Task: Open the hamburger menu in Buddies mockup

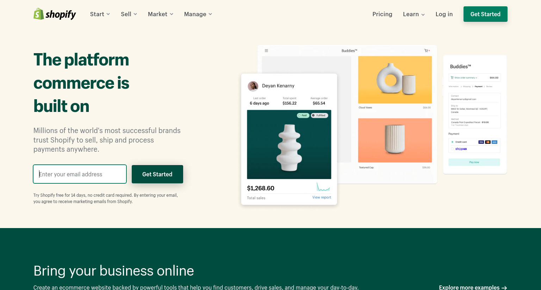Action: tap(266, 51)
